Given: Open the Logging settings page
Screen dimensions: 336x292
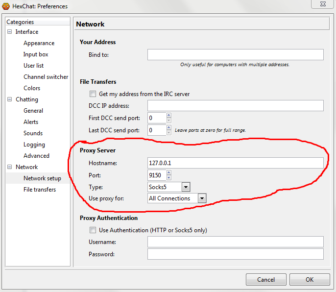Looking at the screenshot, I should pyautogui.click(x=34, y=145).
